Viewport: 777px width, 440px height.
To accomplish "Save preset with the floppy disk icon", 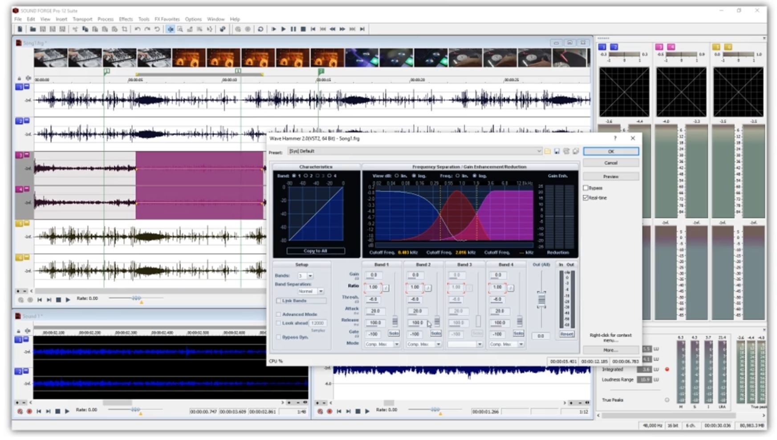I will pos(557,152).
